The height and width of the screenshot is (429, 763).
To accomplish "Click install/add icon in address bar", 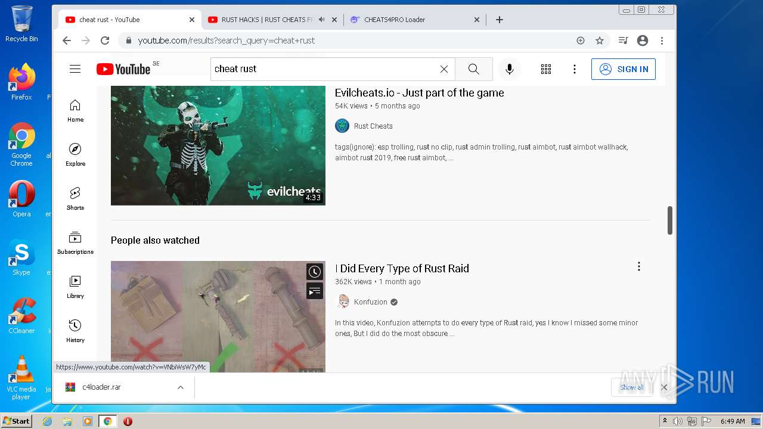I will [581, 41].
